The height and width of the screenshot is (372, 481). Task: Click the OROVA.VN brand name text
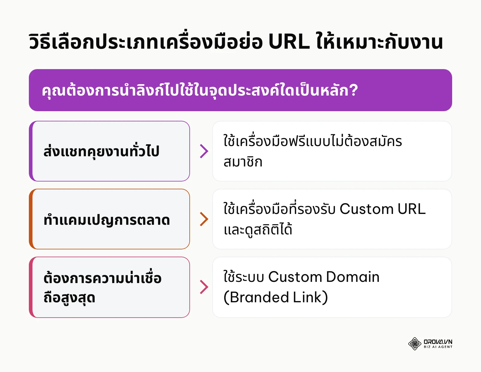(x=438, y=342)
